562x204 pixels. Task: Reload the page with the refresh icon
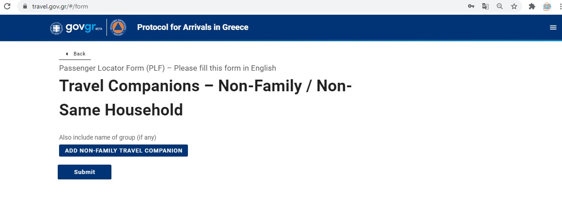pyautogui.click(x=7, y=6)
